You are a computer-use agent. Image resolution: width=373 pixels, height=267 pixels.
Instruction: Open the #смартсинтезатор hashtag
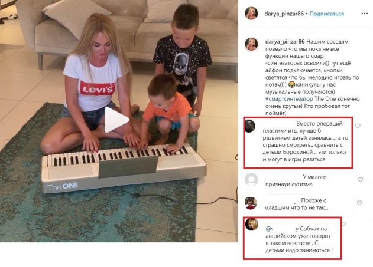point(289,98)
